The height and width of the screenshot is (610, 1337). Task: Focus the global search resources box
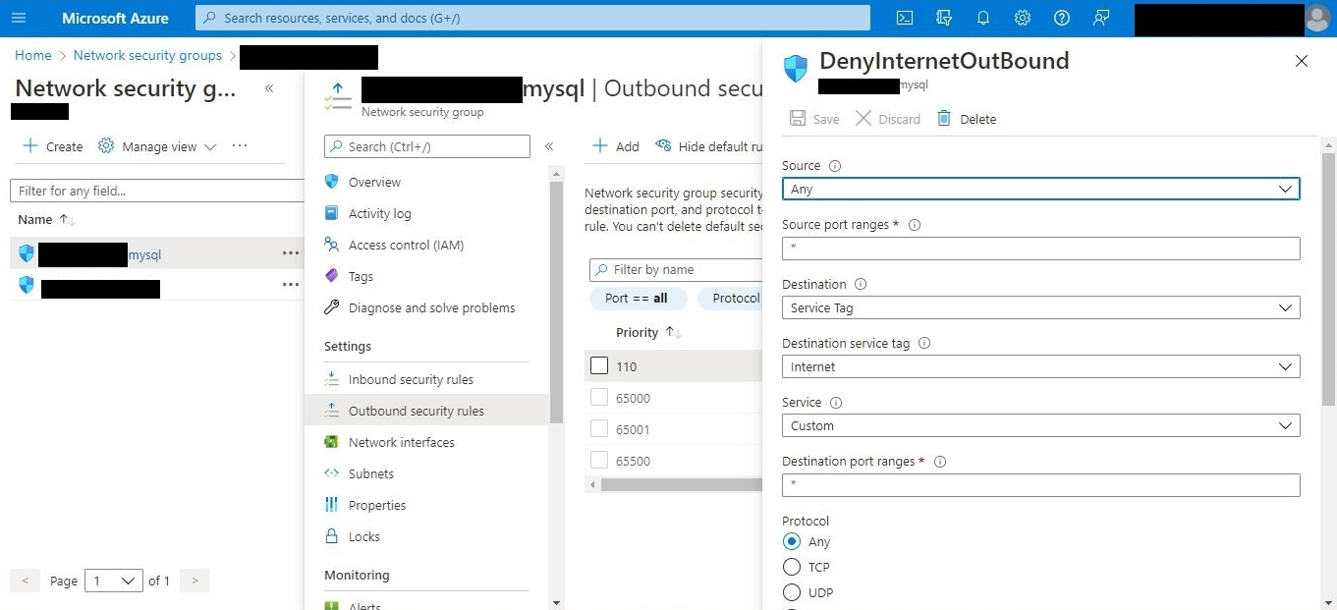532,18
